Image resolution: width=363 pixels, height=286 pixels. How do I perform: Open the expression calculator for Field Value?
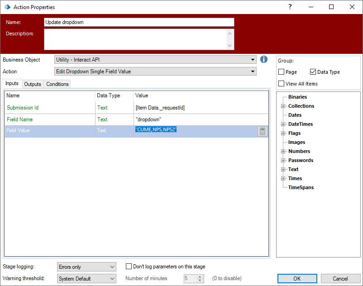(263, 131)
